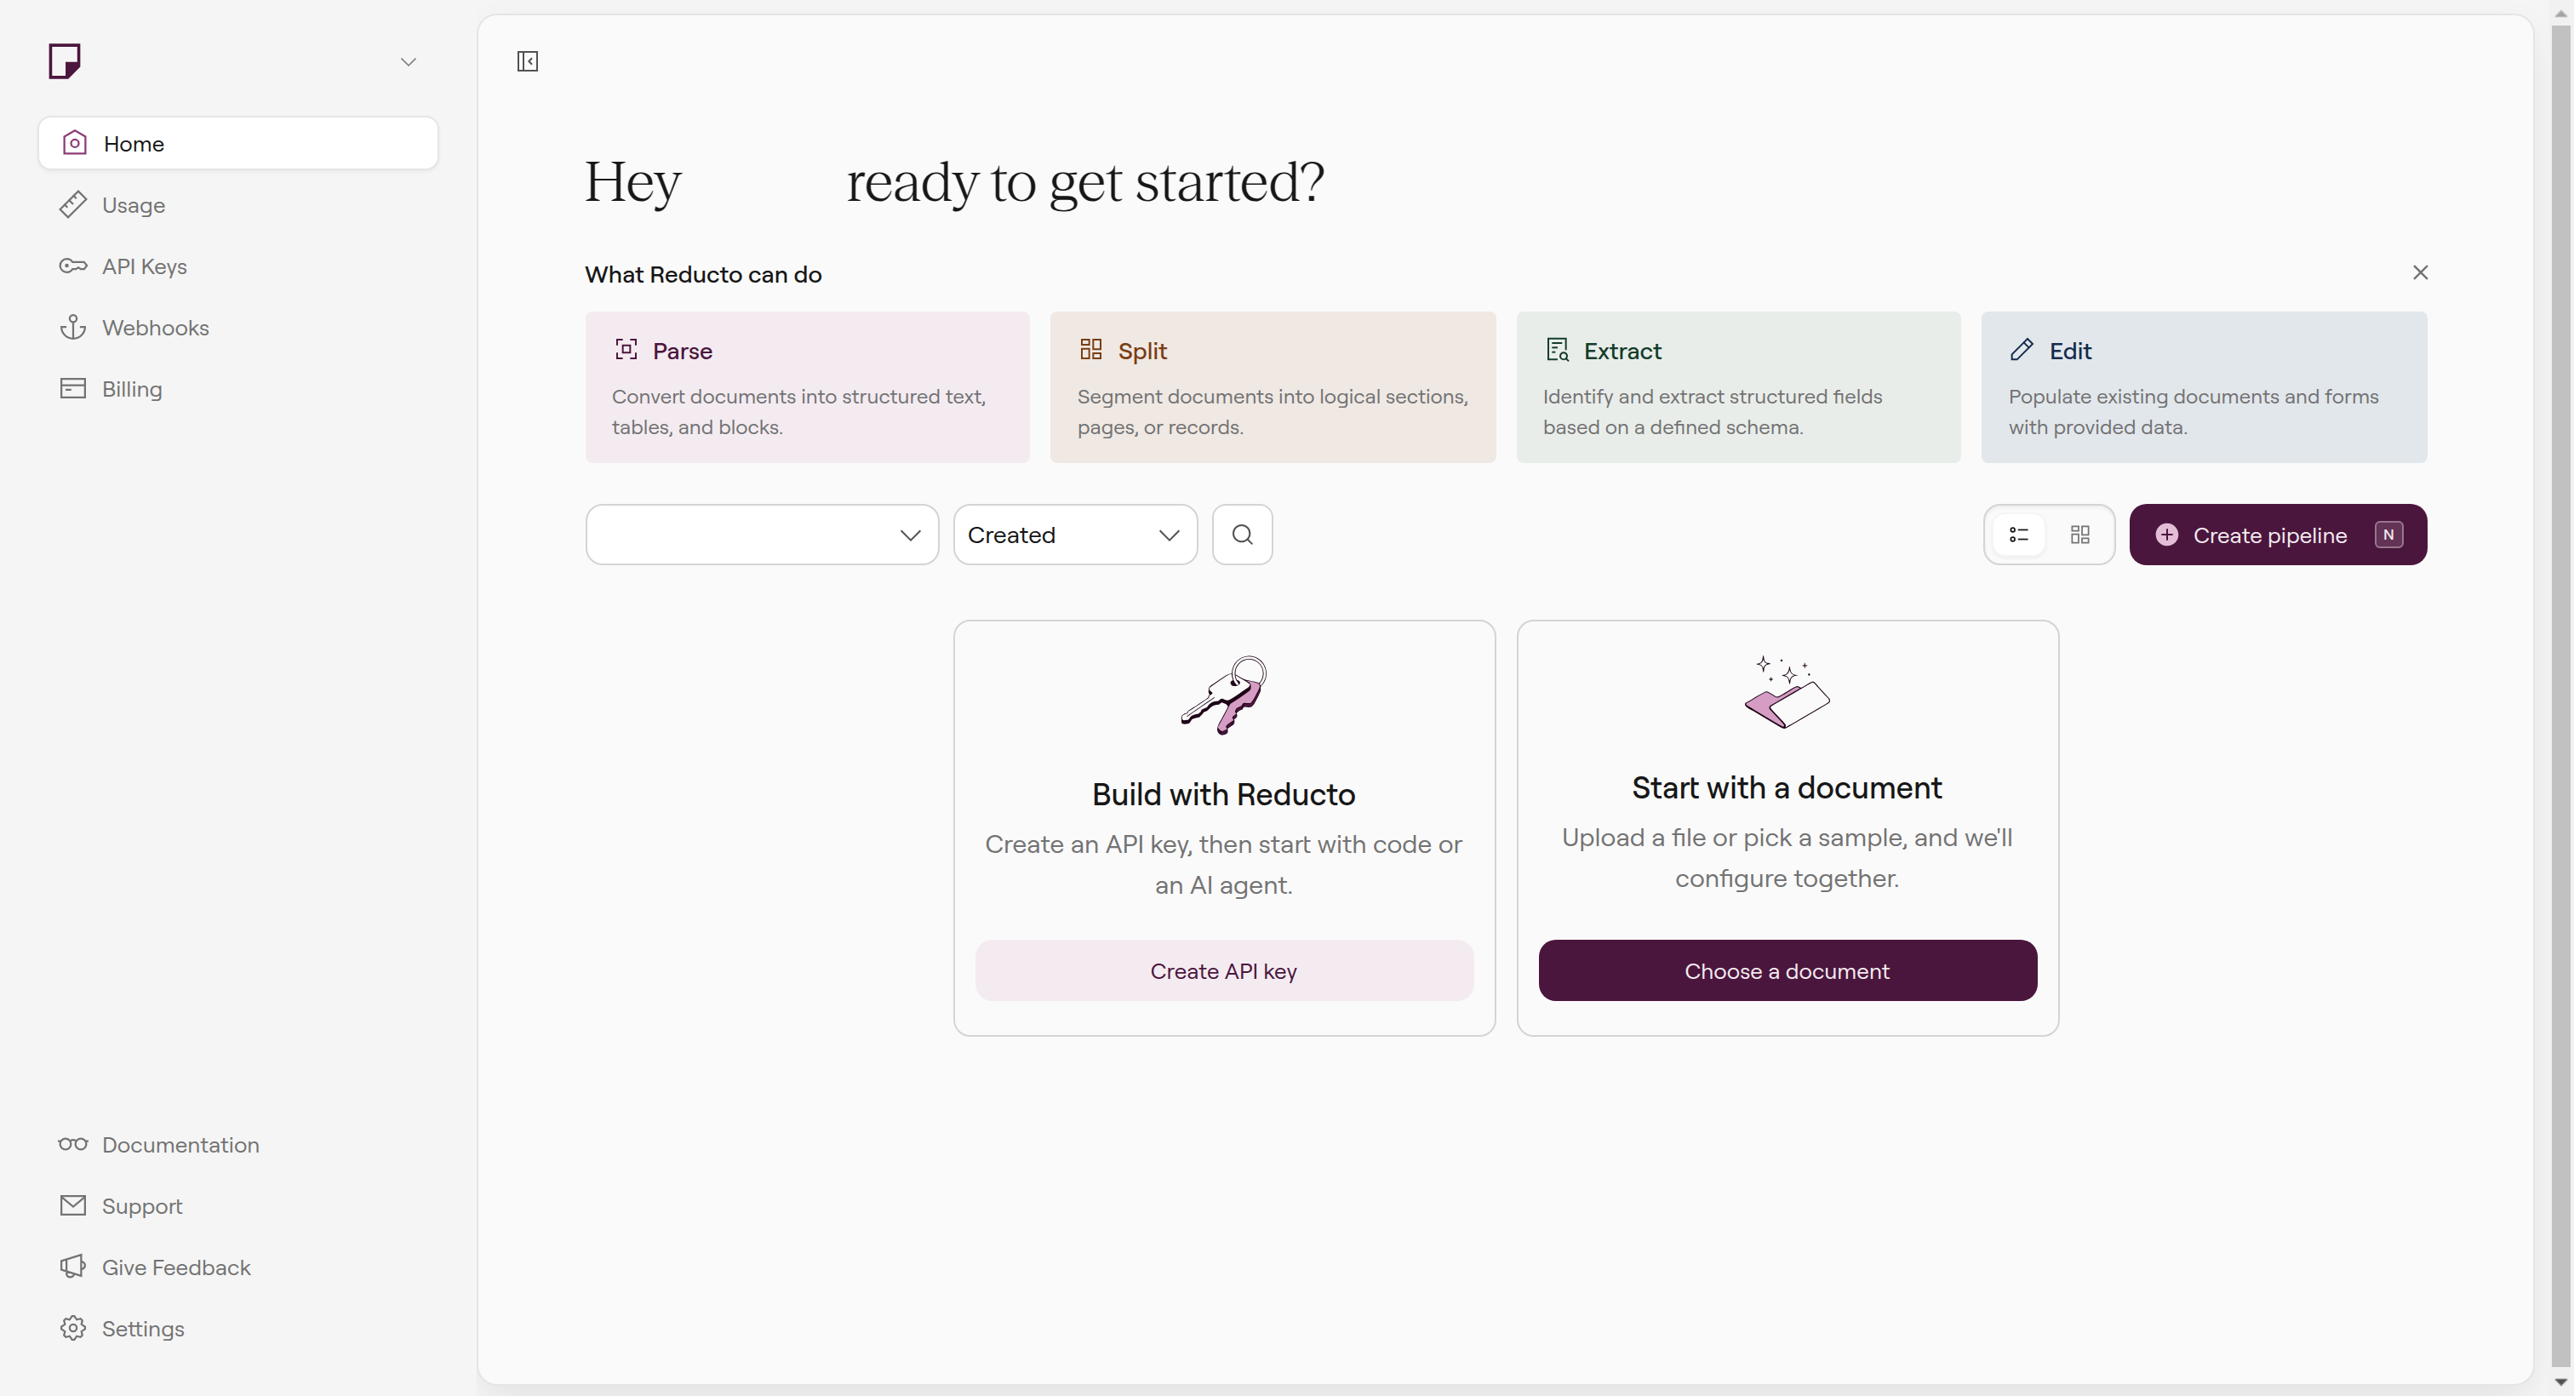Open the empty filter dropdown
This screenshot has width=2574, height=1396.
(763, 535)
